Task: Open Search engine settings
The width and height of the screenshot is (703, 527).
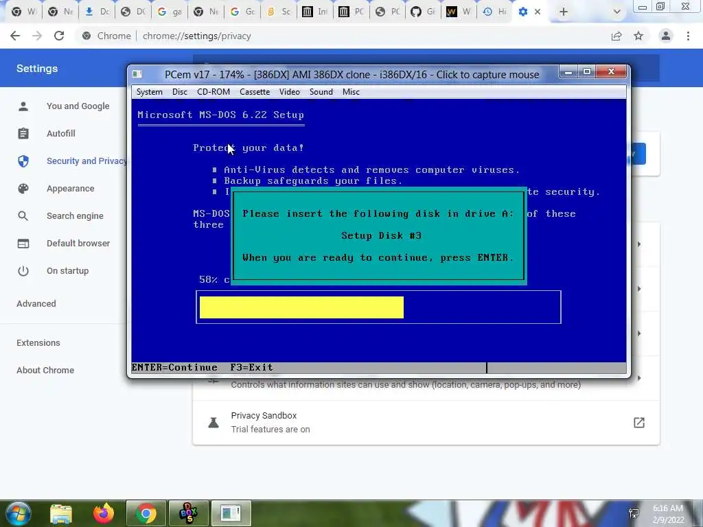Action: tap(75, 216)
